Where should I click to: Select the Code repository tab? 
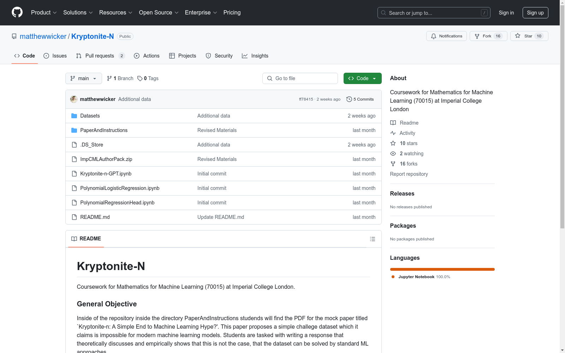tap(25, 56)
